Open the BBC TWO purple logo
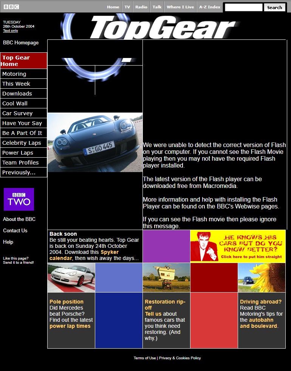Screen dimensions: 291x371 19,199
